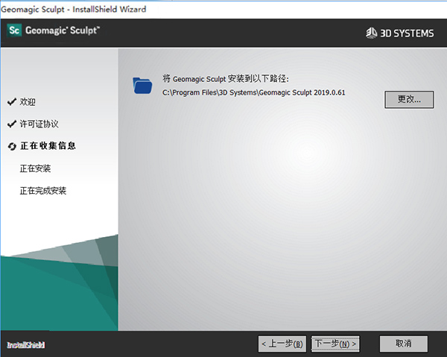447x357 pixels.
Task: Go to next step with 下一步(N)
Action: click(335, 344)
